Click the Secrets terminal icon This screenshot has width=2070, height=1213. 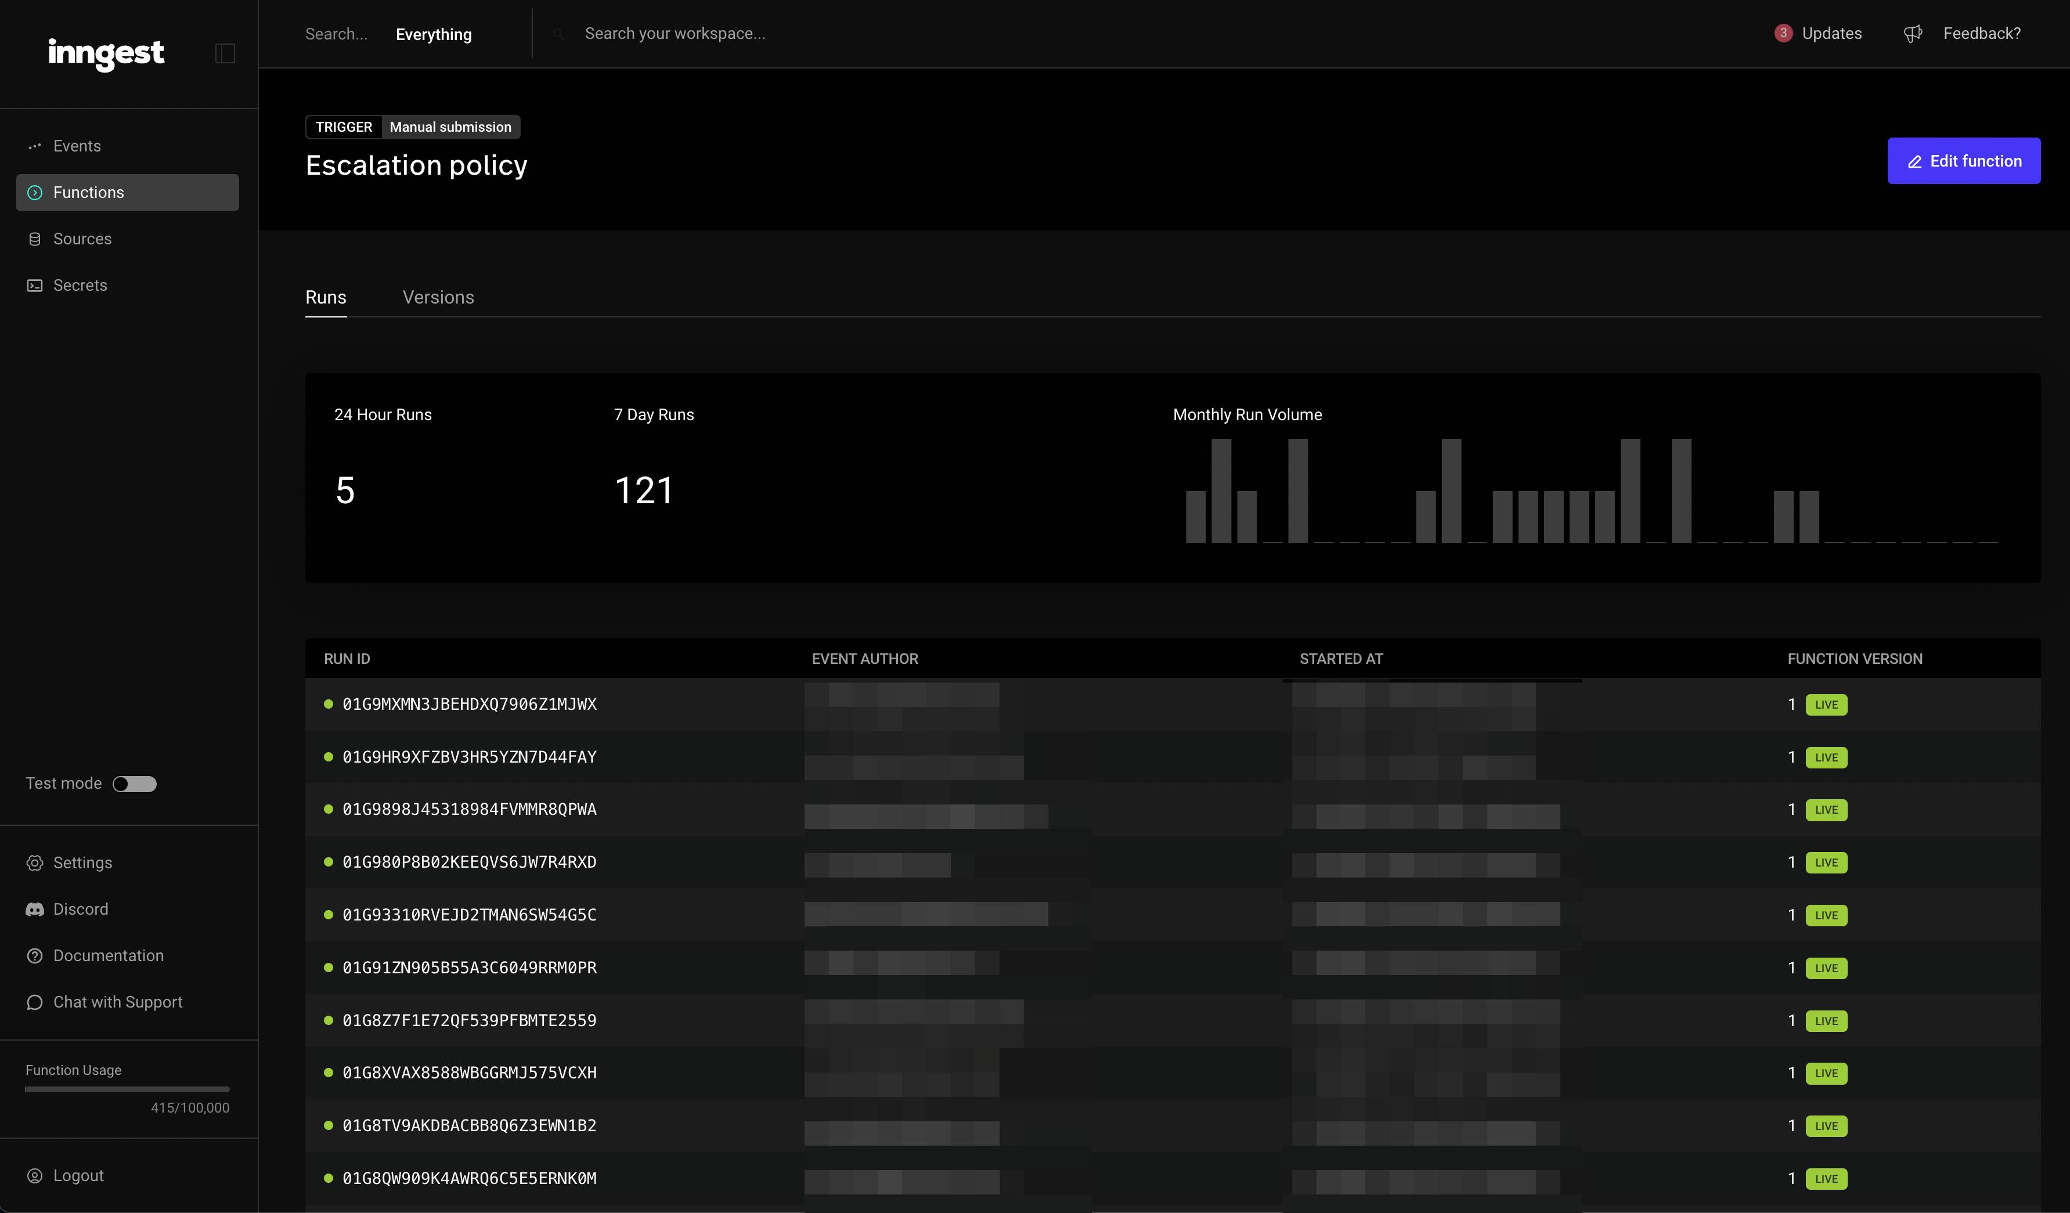34,286
